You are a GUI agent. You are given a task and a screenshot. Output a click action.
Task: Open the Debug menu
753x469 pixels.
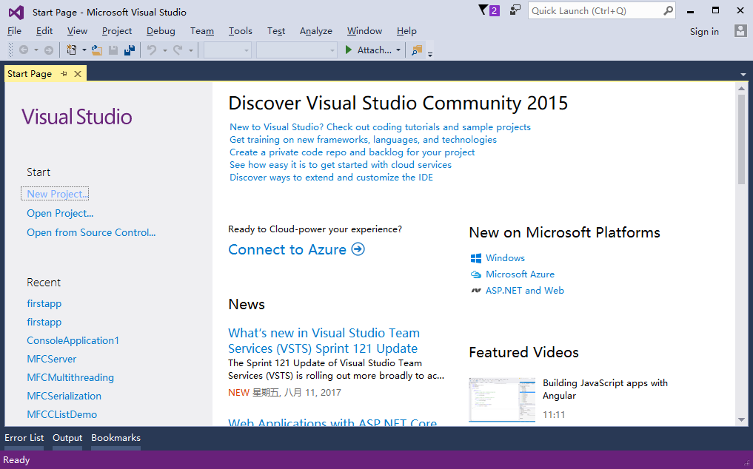(x=161, y=31)
